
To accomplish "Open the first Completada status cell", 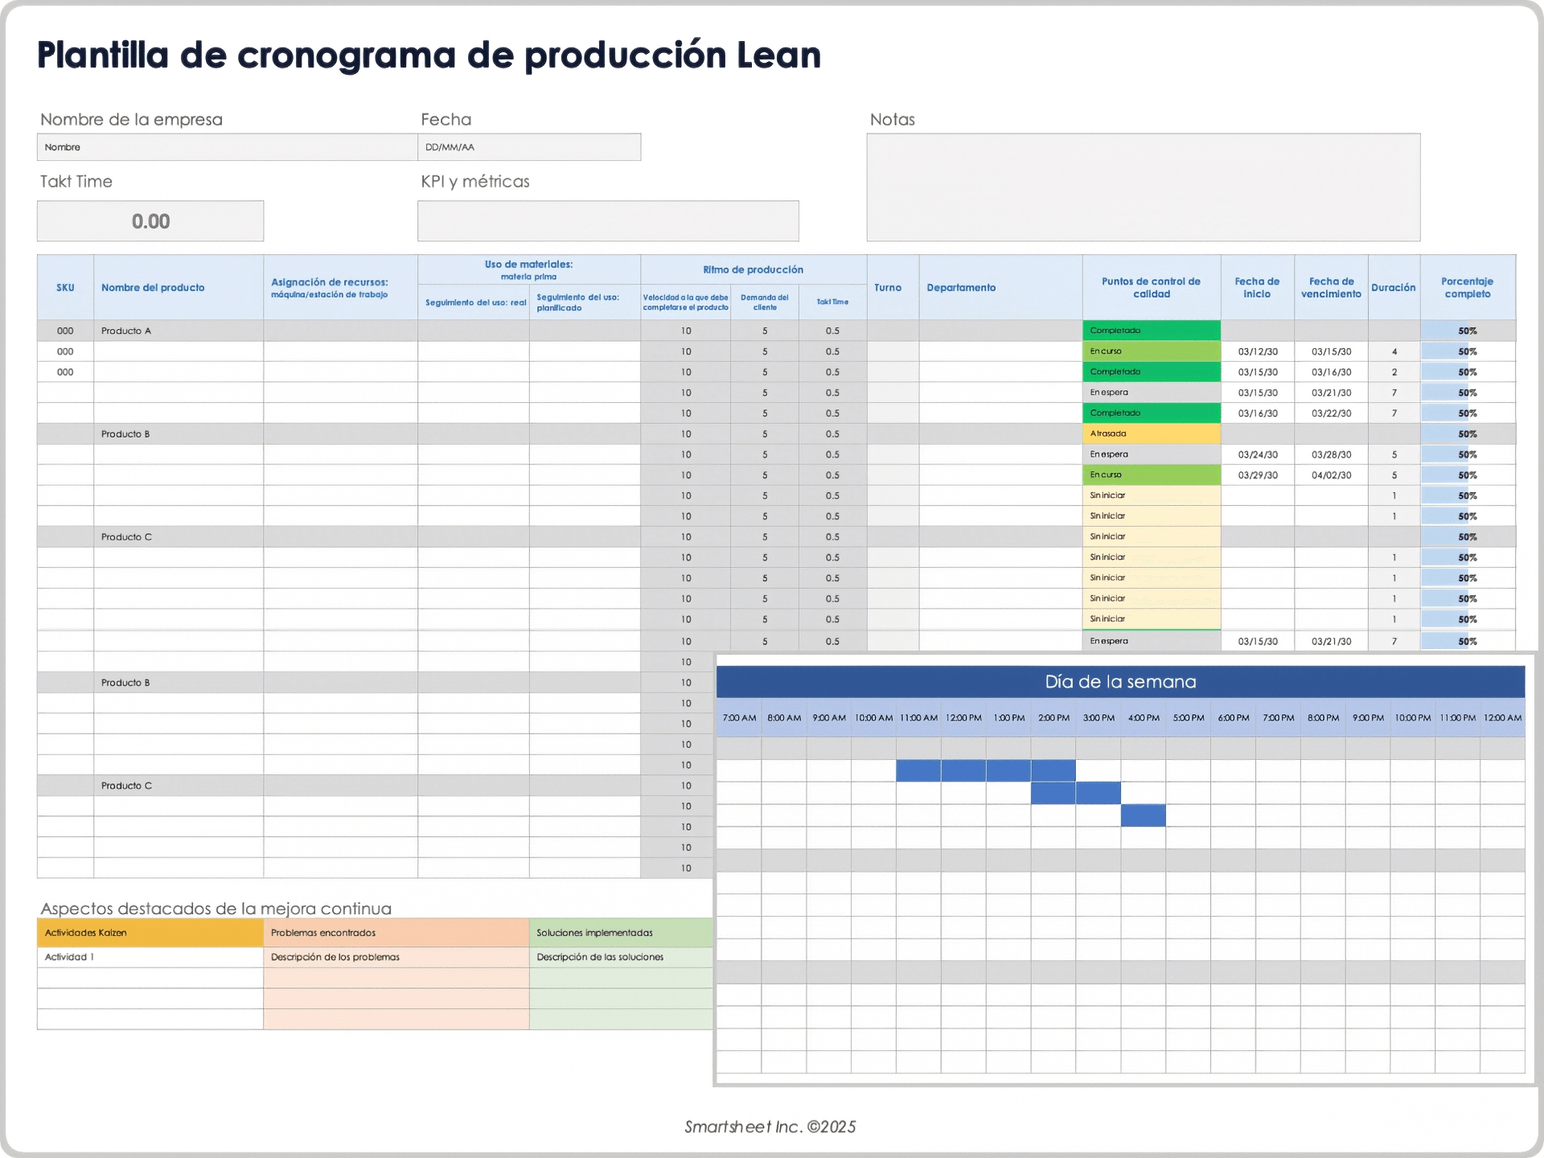I will [1151, 331].
